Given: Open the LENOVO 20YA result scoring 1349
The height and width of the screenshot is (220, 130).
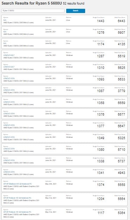Looking at the screenshot, I should click(9, 137).
